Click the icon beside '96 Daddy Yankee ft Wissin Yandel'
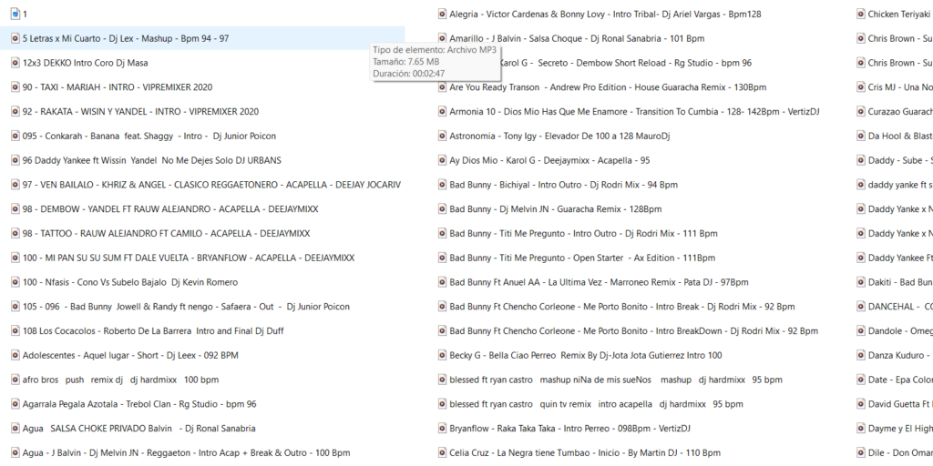Image resolution: width=933 pixels, height=466 pixels. [x=15, y=160]
